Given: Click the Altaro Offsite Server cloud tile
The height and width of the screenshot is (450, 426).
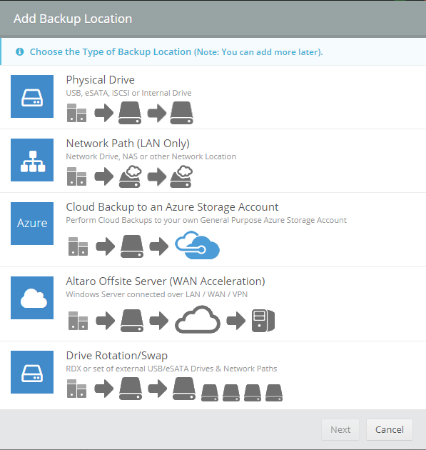Looking at the screenshot, I should point(32,298).
